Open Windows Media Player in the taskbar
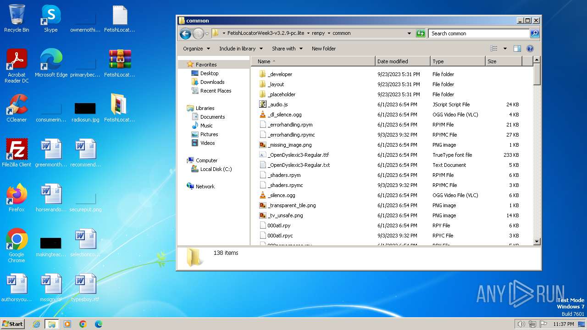Screen dimensions: 587x330 tap(67, 324)
